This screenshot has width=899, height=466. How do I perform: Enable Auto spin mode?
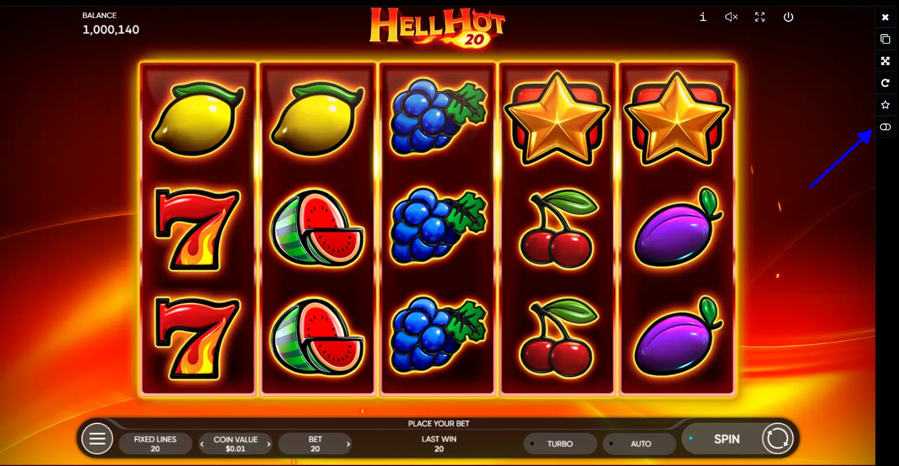640,444
